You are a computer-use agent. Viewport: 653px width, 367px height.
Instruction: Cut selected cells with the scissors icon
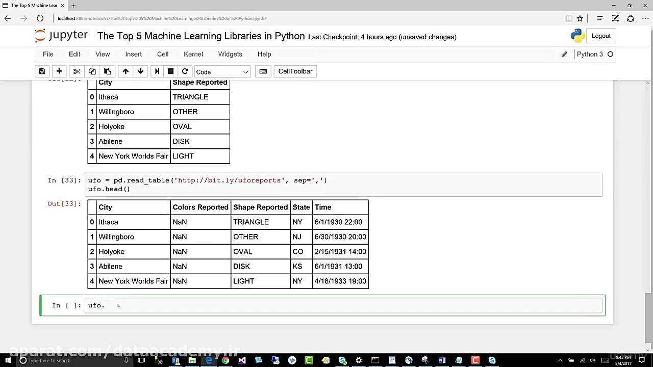pos(77,71)
